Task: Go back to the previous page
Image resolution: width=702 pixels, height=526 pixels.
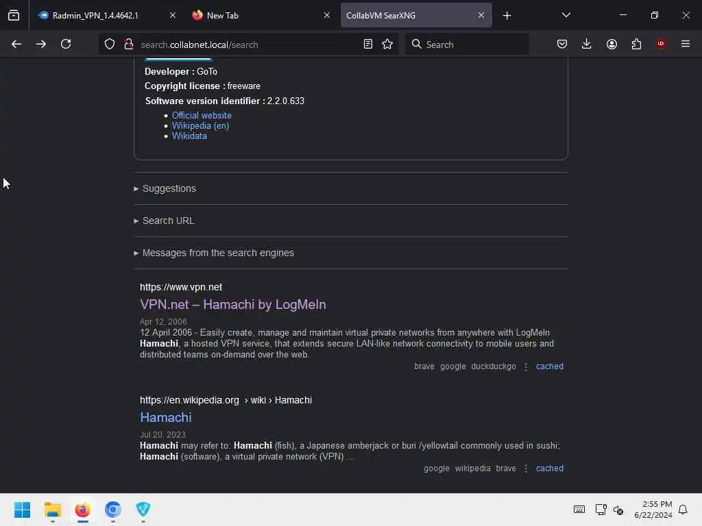Action: click(16, 44)
